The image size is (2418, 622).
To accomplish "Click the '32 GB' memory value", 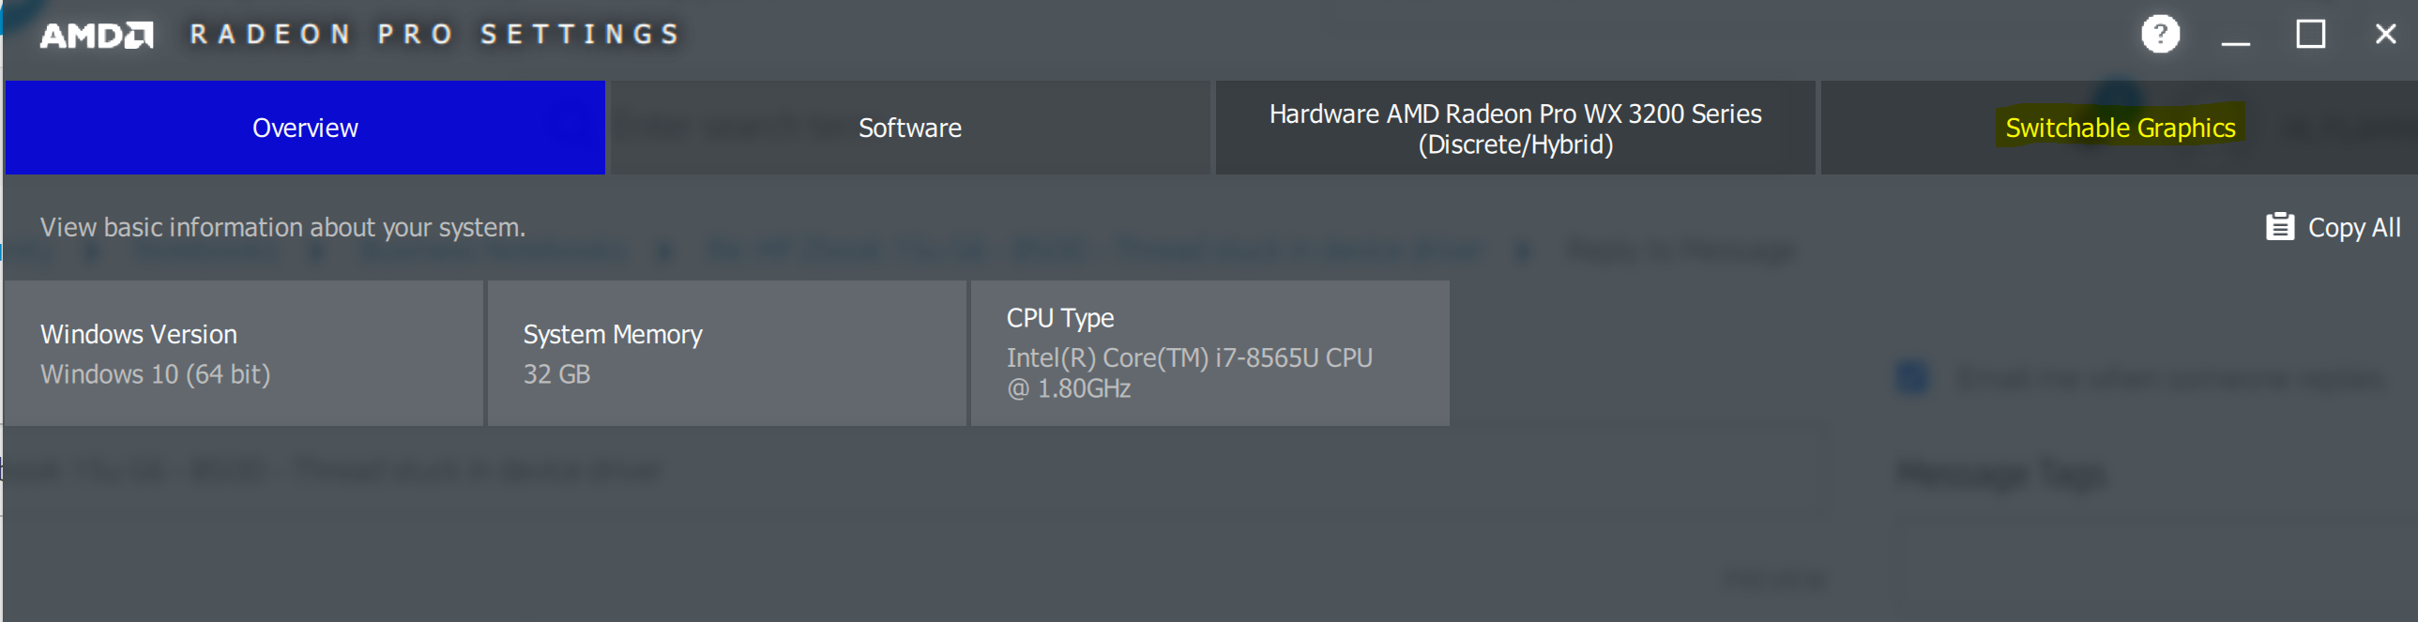I will pyautogui.click(x=556, y=374).
